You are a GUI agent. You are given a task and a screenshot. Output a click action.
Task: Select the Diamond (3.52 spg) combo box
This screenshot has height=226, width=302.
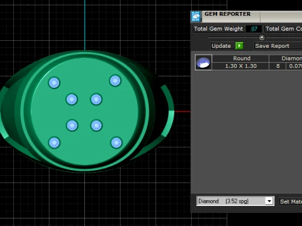(235, 201)
